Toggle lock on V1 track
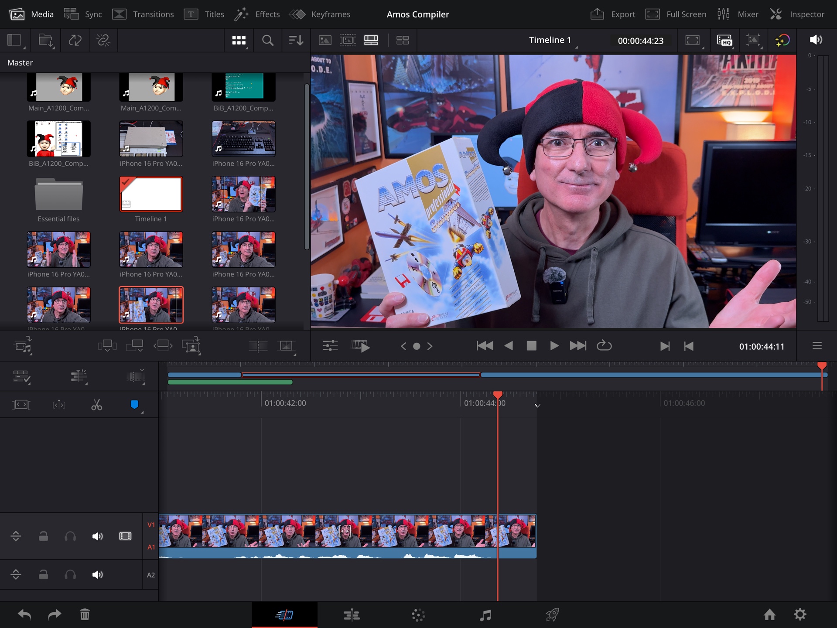The image size is (837, 628). (43, 536)
